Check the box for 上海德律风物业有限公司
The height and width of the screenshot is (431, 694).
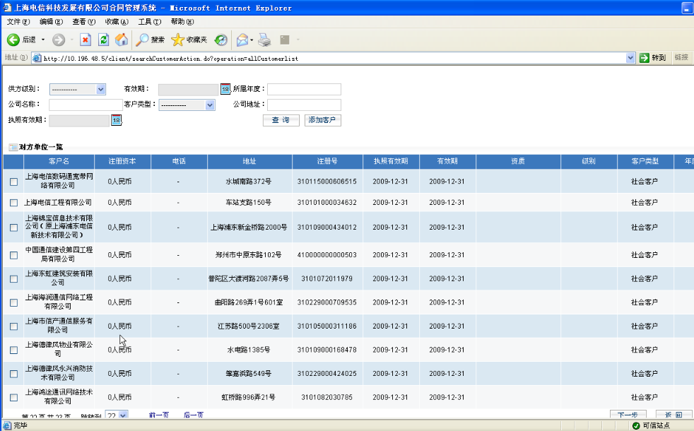[13, 350]
